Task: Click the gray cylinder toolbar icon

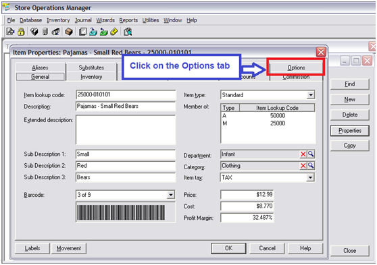Action: (45, 32)
